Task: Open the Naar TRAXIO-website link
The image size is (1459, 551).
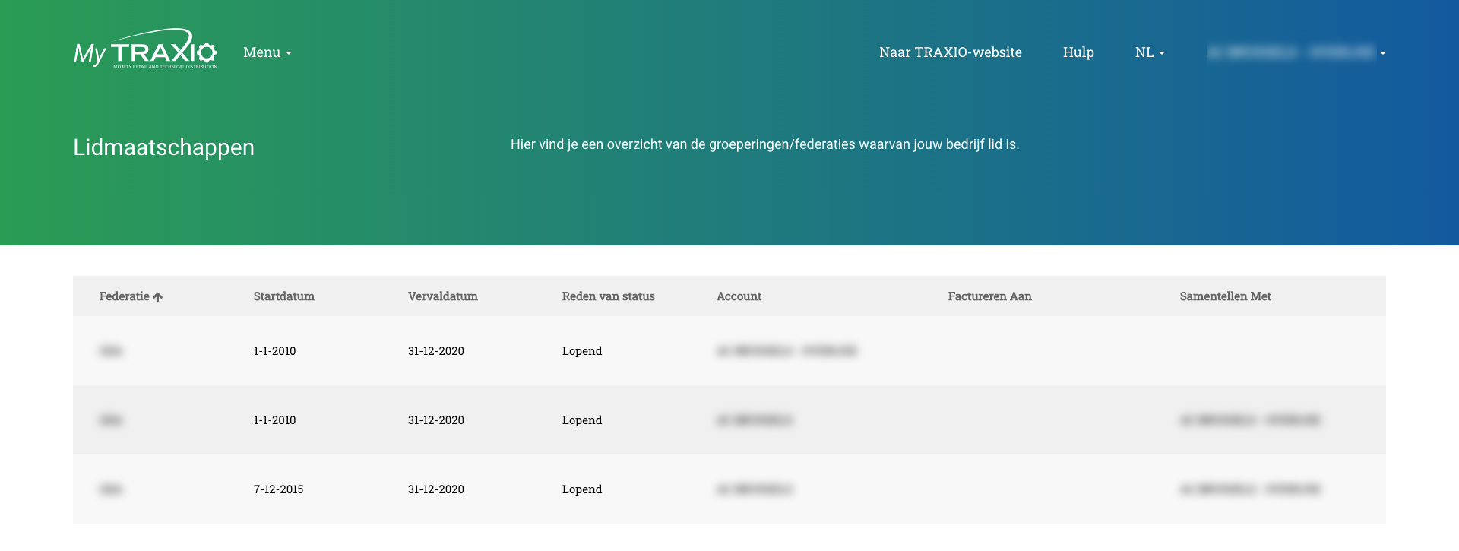Action: pos(950,52)
